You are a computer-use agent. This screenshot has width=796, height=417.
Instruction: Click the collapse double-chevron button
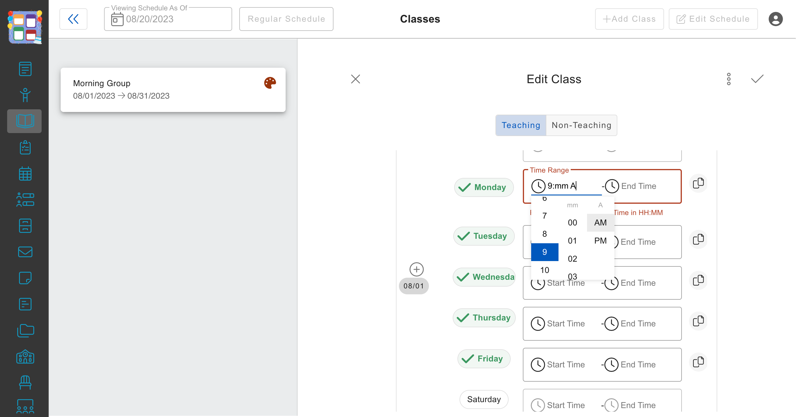pos(73,19)
